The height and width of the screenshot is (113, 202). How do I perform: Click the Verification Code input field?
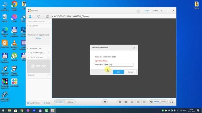pyautogui.click(x=121, y=65)
